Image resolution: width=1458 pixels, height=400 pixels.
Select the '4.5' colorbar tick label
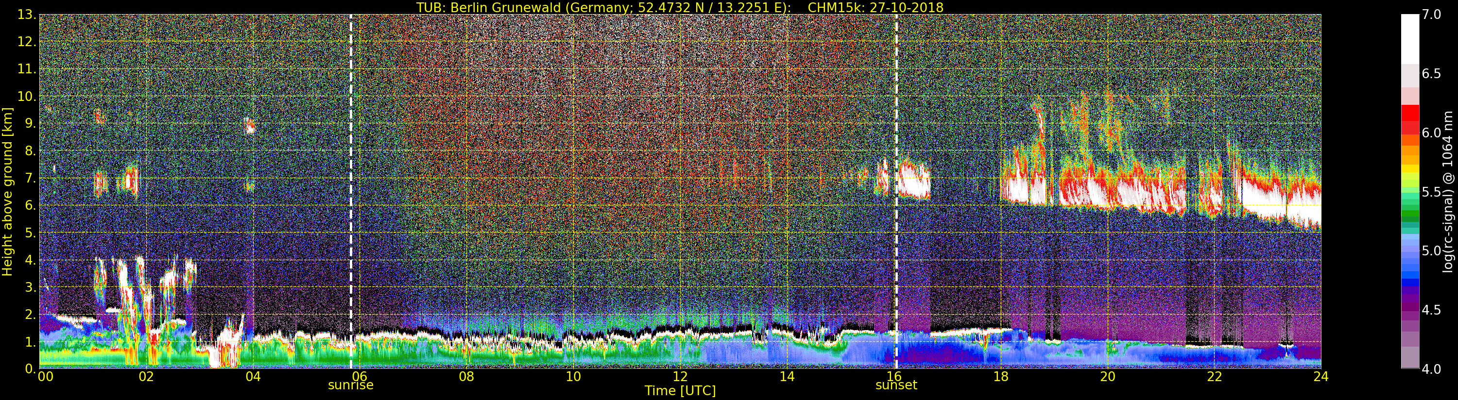pos(1431,310)
